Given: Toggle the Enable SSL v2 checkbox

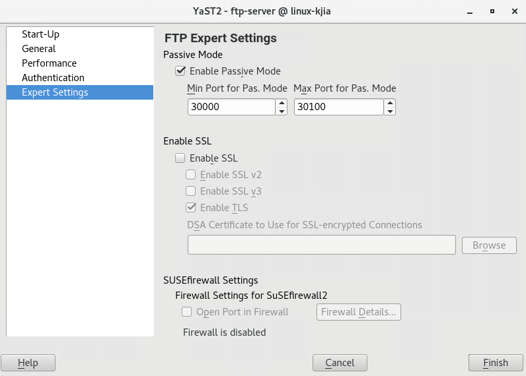Looking at the screenshot, I should (x=191, y=175).
